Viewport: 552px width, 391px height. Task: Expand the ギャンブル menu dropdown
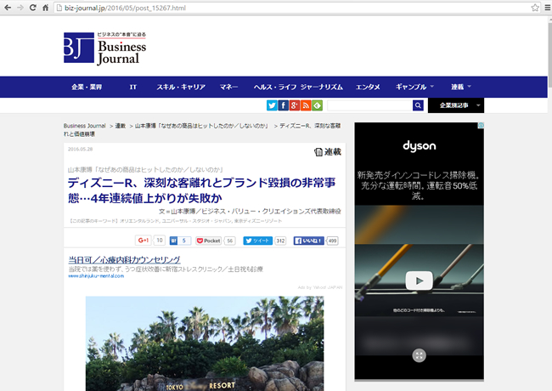tap(414, 87)
